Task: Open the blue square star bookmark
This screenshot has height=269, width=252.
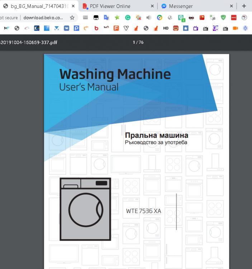Action: coord(186,28)
